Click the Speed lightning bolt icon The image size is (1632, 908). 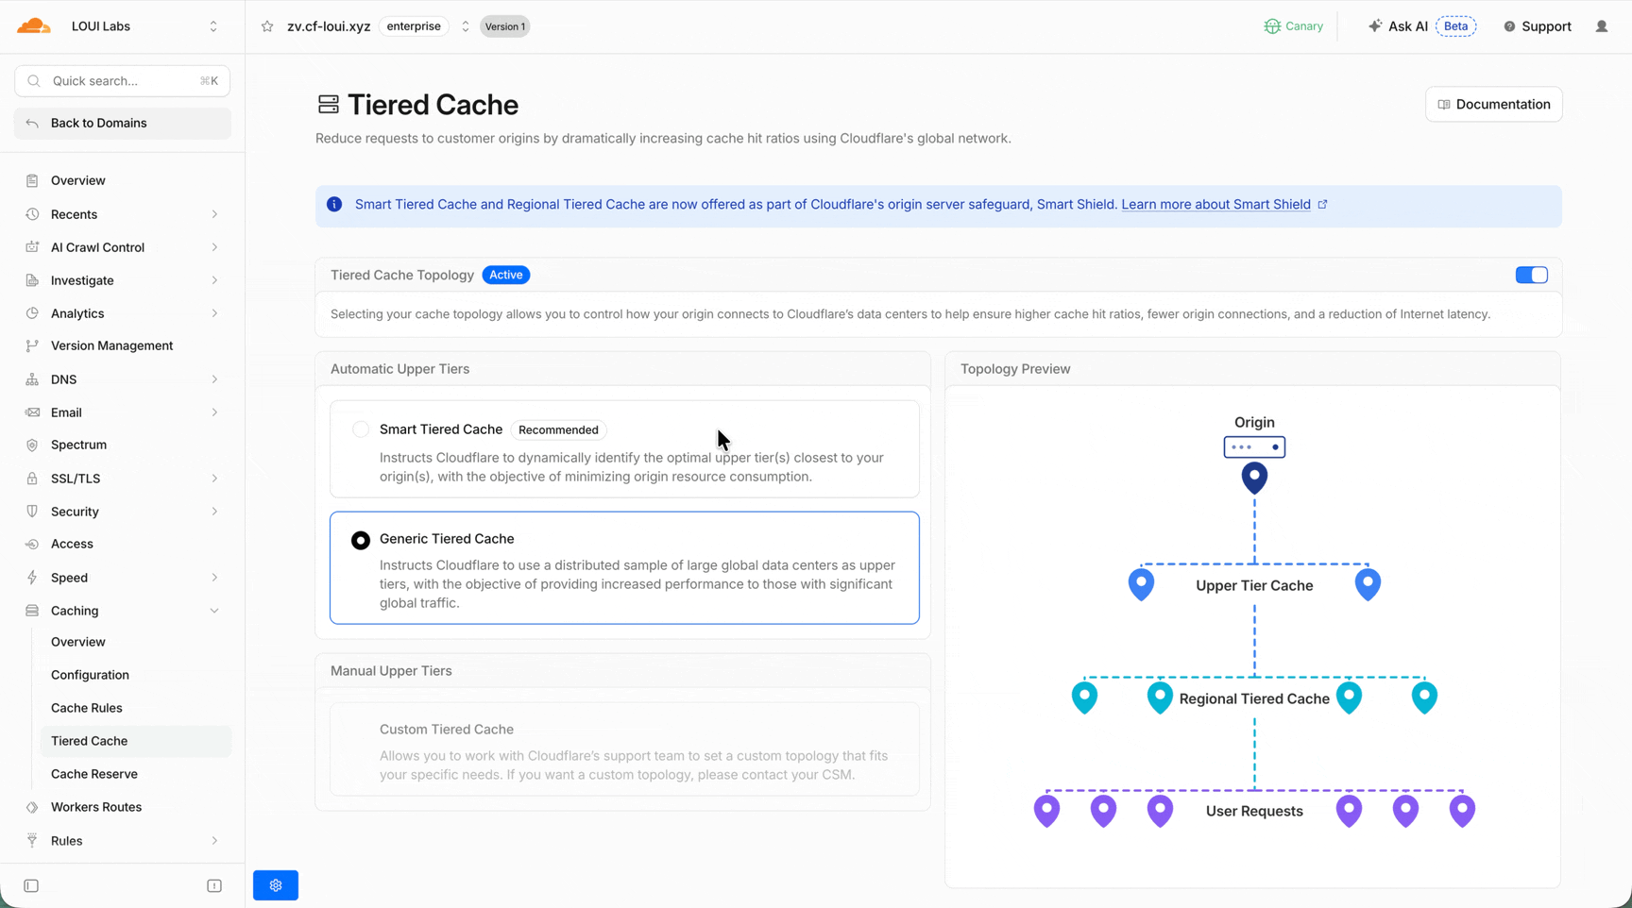tap(32, 578)
